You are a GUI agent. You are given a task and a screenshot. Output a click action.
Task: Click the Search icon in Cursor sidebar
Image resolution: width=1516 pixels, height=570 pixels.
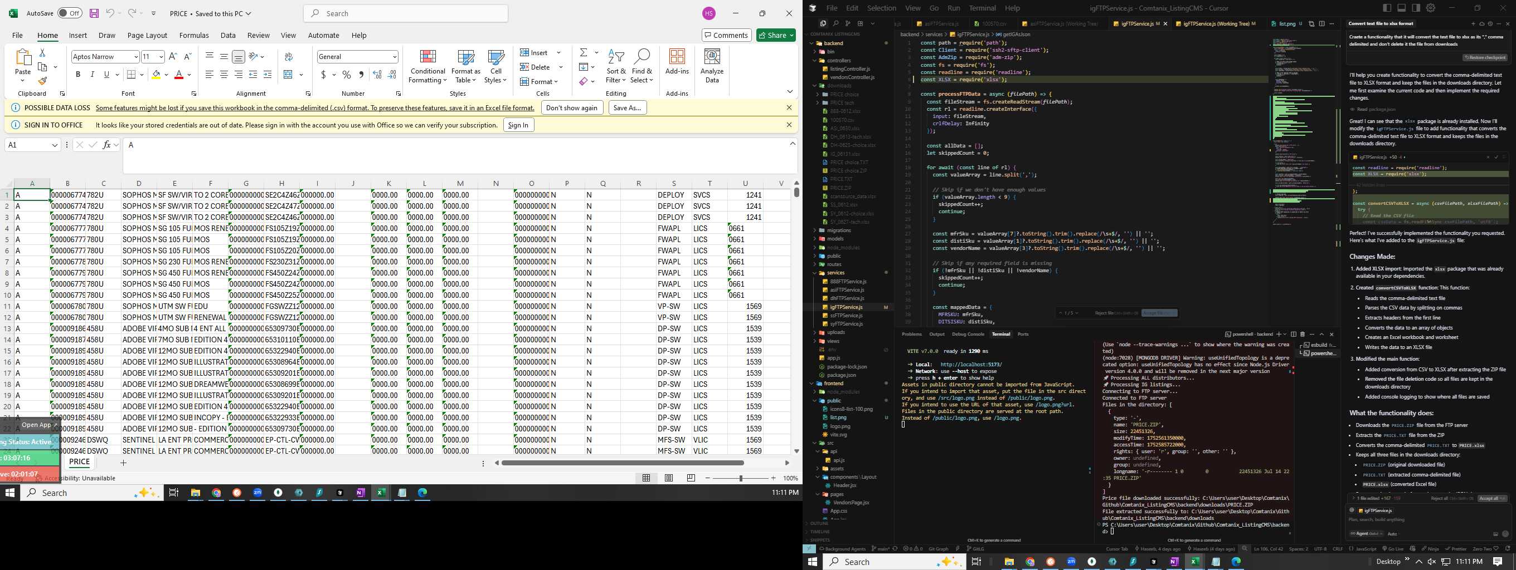pos(835,23)
